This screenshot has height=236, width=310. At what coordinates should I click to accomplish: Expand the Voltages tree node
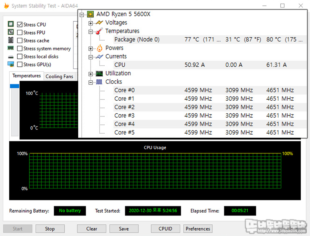point(91,23)
